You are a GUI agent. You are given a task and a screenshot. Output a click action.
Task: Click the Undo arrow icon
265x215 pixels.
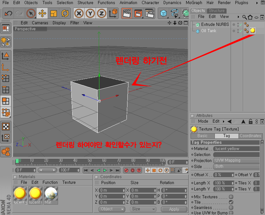pyautogui.click(x=8, y=13)
